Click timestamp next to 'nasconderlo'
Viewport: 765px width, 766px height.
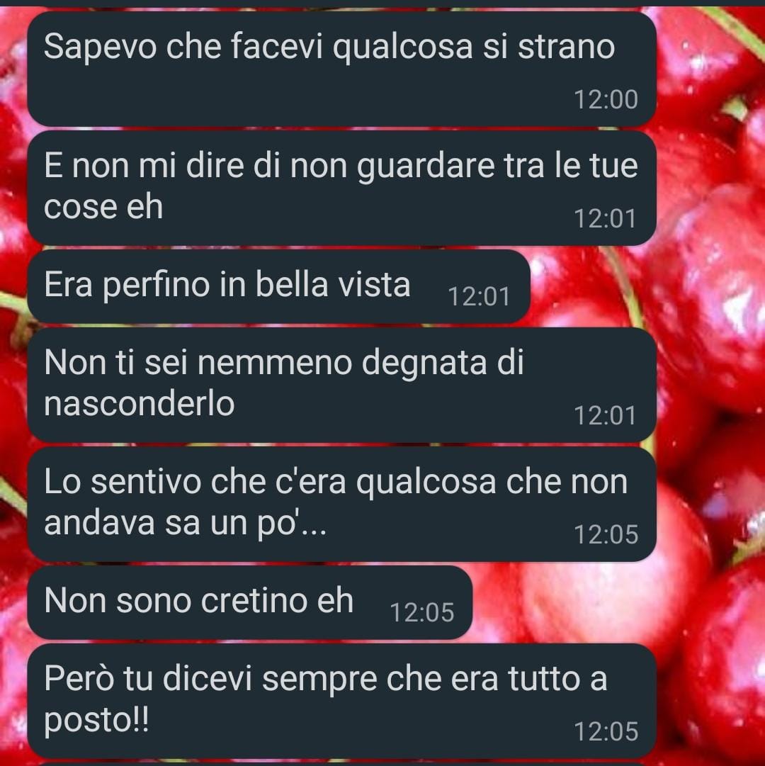[605, 416]
